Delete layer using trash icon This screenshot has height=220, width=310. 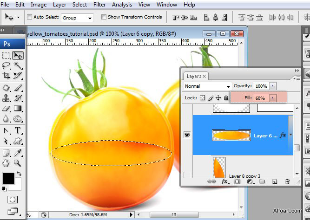click(287, 182)
